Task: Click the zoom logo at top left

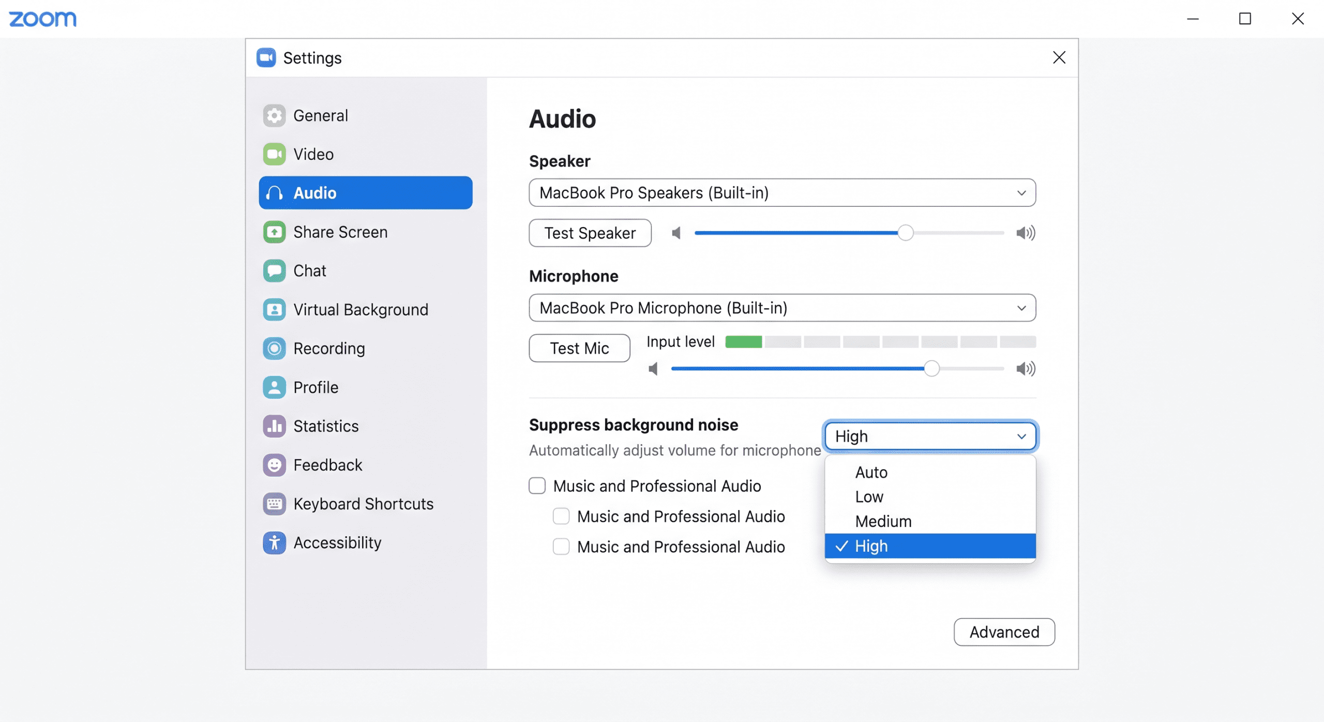Action: (43, 19)
